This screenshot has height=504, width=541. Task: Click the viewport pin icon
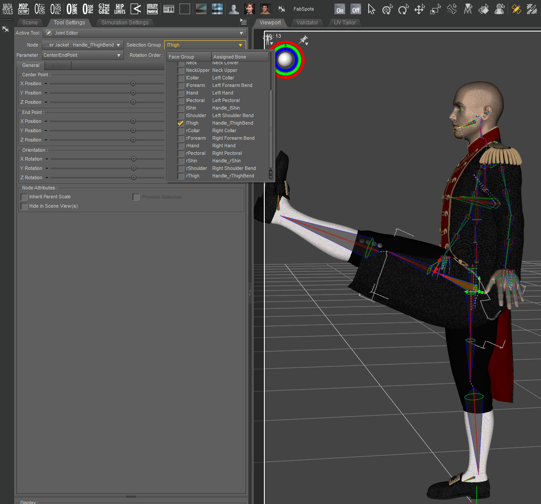[304, 40]
